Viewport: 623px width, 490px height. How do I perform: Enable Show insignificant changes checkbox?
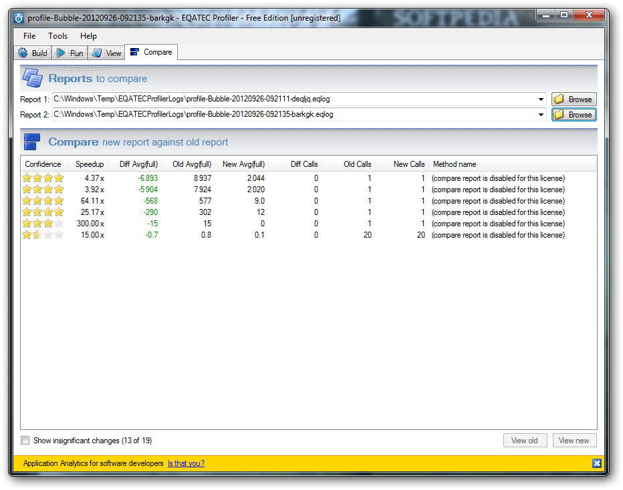25,441
